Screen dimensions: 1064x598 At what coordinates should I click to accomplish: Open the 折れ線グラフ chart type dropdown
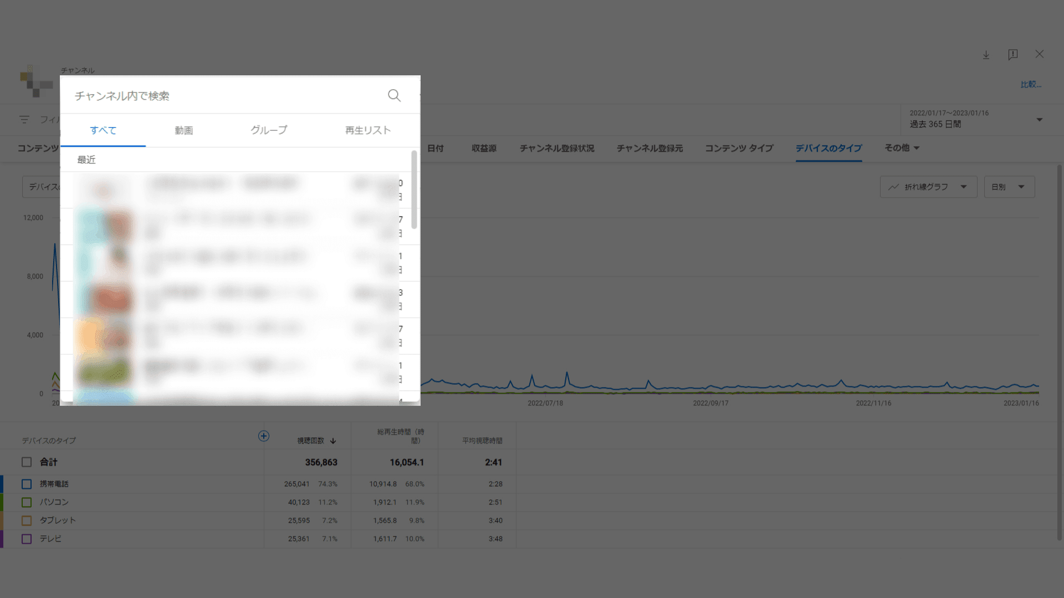(x=928, y=187)
